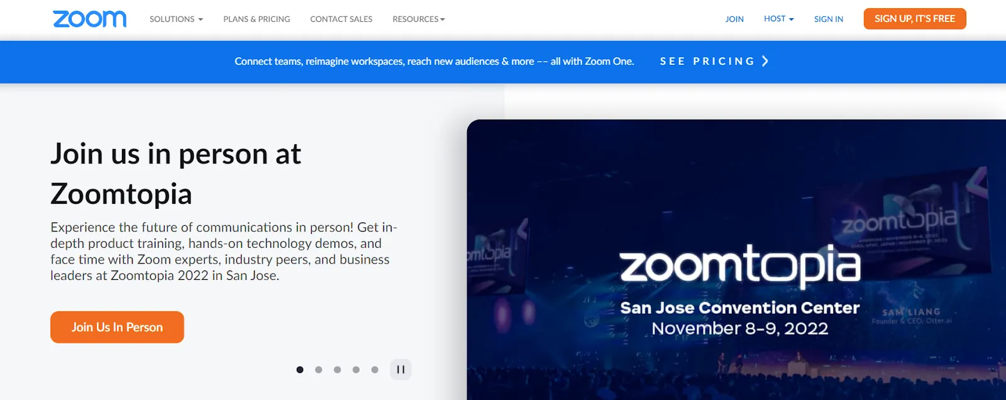Pause the carousel autoplay

tap(401, 370)
